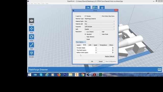Launch Google Chrome from taskbar
The width and height of the screenshot is (163, 92).
tap(83, 75)
